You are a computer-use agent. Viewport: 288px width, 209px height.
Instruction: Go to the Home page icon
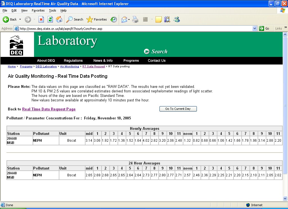pyautogui.click(x=59, y=19)
